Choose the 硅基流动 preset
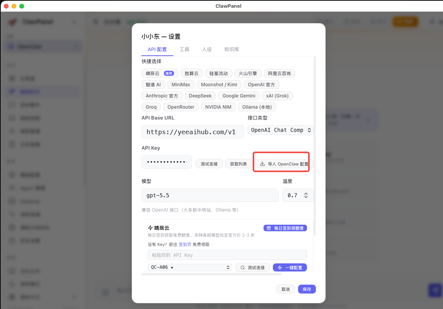 click(x=218, y=73)
